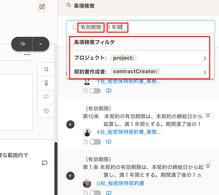
Task: Click the cloud upload button
Action: pyautogui.click(x=23, y=44)
